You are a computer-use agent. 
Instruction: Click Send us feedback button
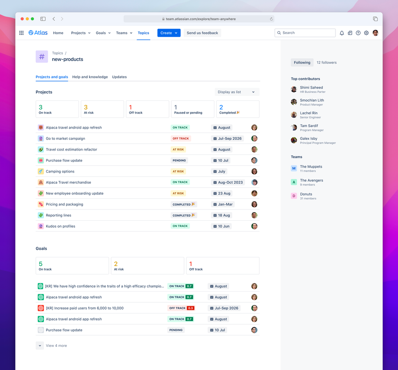pos(202,33)
